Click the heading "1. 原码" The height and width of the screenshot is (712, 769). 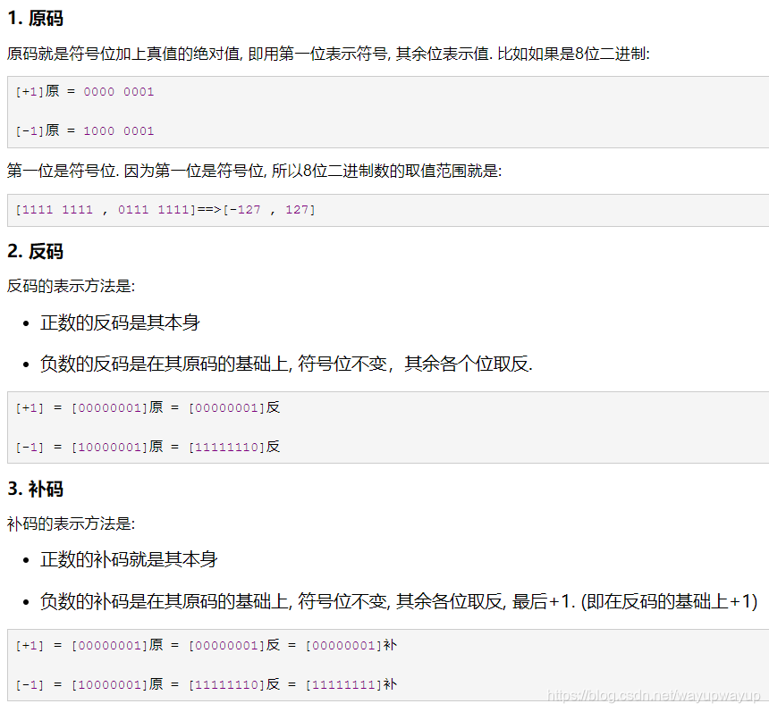[35, 19]
